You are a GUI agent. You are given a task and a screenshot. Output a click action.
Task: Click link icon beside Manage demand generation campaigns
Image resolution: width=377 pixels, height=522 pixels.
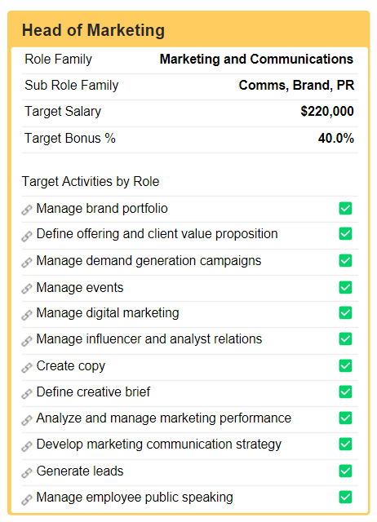[27, 263]
